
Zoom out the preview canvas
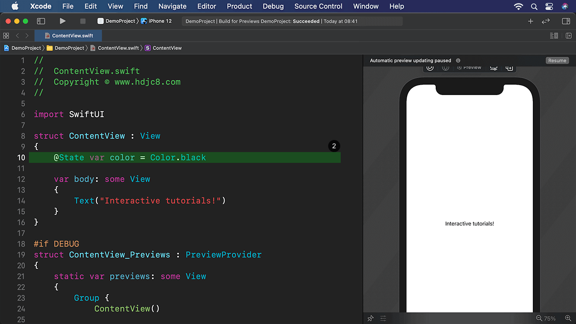[539, 318]
